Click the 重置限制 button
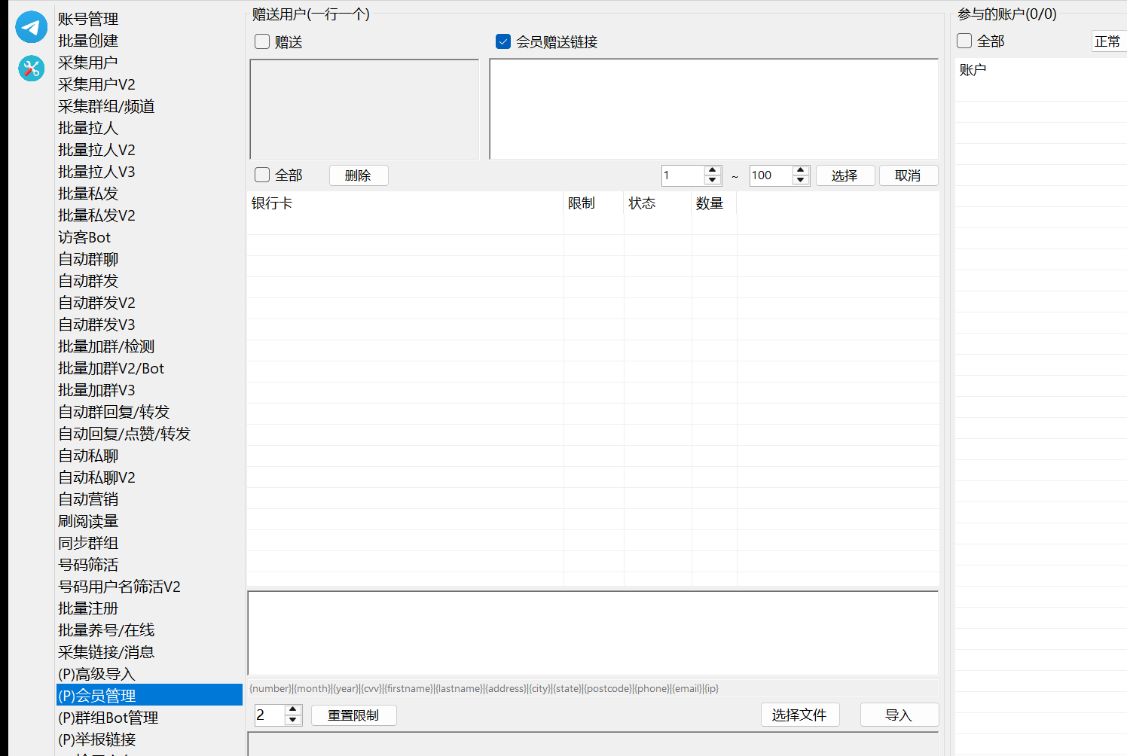The height and width of the screenshot is (756, 1127). [353, 715]
